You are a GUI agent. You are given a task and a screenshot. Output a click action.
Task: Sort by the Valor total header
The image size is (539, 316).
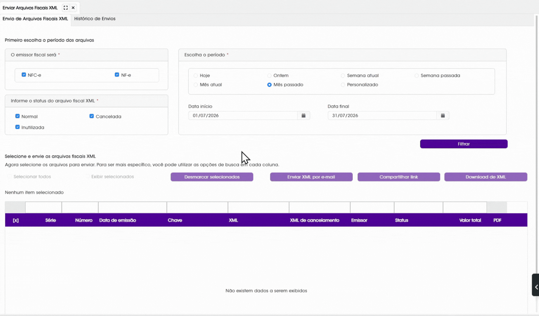click(470, 220)
